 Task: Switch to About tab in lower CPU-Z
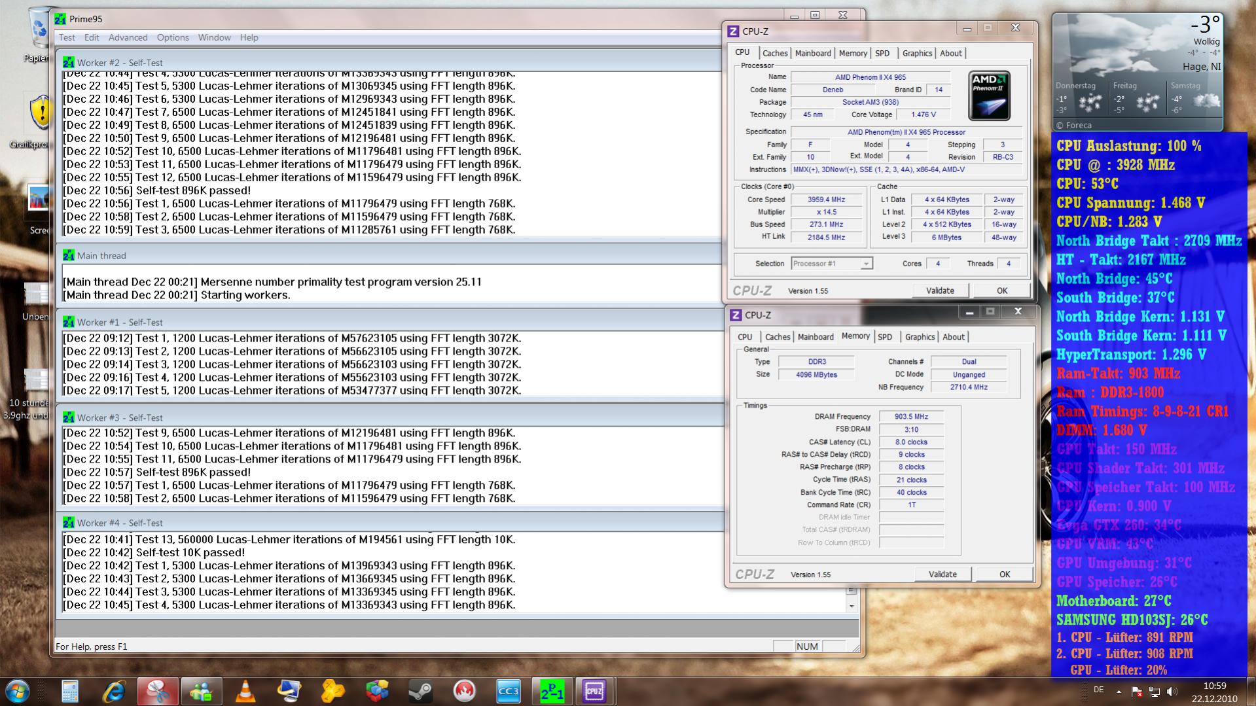(x=954, y=337)
